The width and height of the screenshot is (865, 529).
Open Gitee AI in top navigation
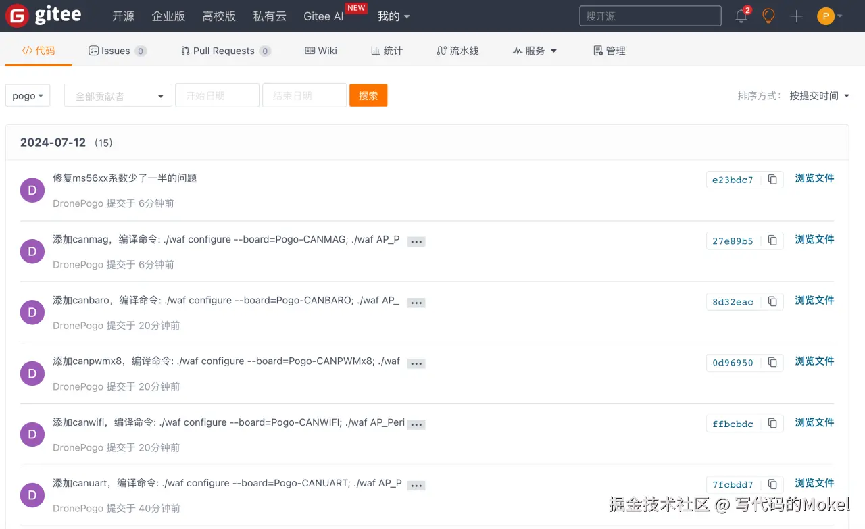324,16
